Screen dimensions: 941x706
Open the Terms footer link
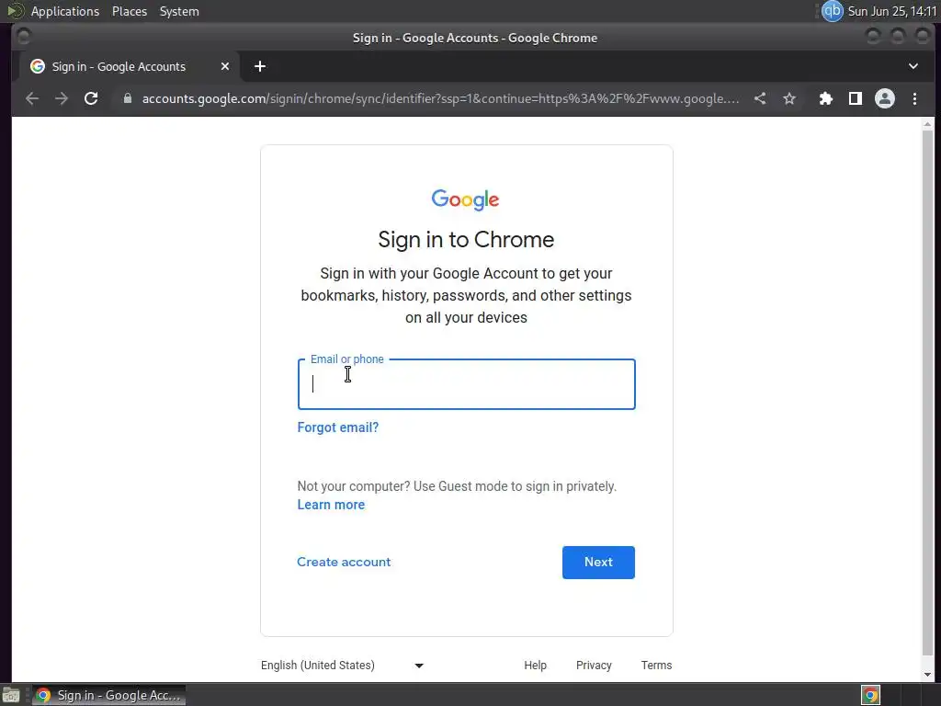656,666
